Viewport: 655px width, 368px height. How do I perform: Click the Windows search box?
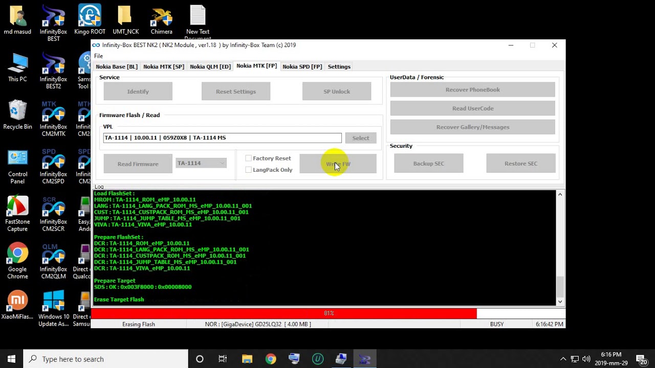coord(106,359)
